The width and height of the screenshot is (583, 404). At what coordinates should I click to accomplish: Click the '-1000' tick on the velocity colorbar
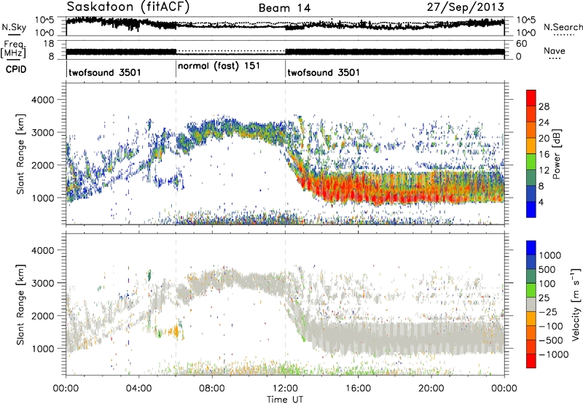point(553,354)
